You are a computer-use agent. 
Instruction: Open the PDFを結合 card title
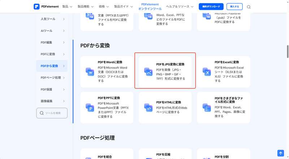tap(105, 157)
